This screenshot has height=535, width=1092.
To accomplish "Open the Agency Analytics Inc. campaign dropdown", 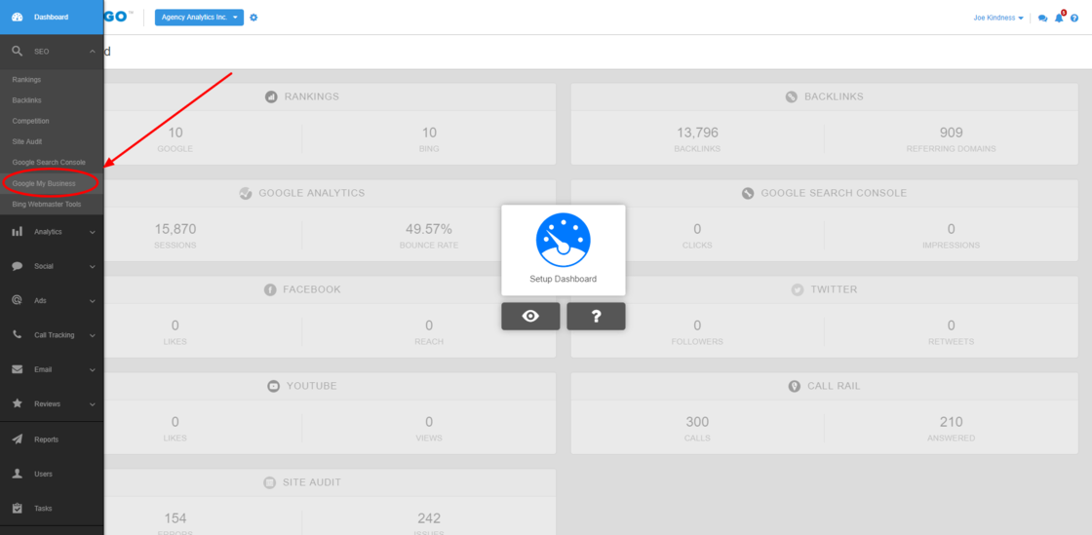I will click(199, 17).
